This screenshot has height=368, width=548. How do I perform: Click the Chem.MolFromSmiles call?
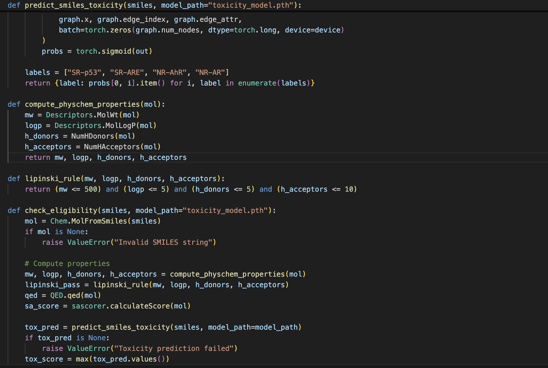tap(105, 221)
